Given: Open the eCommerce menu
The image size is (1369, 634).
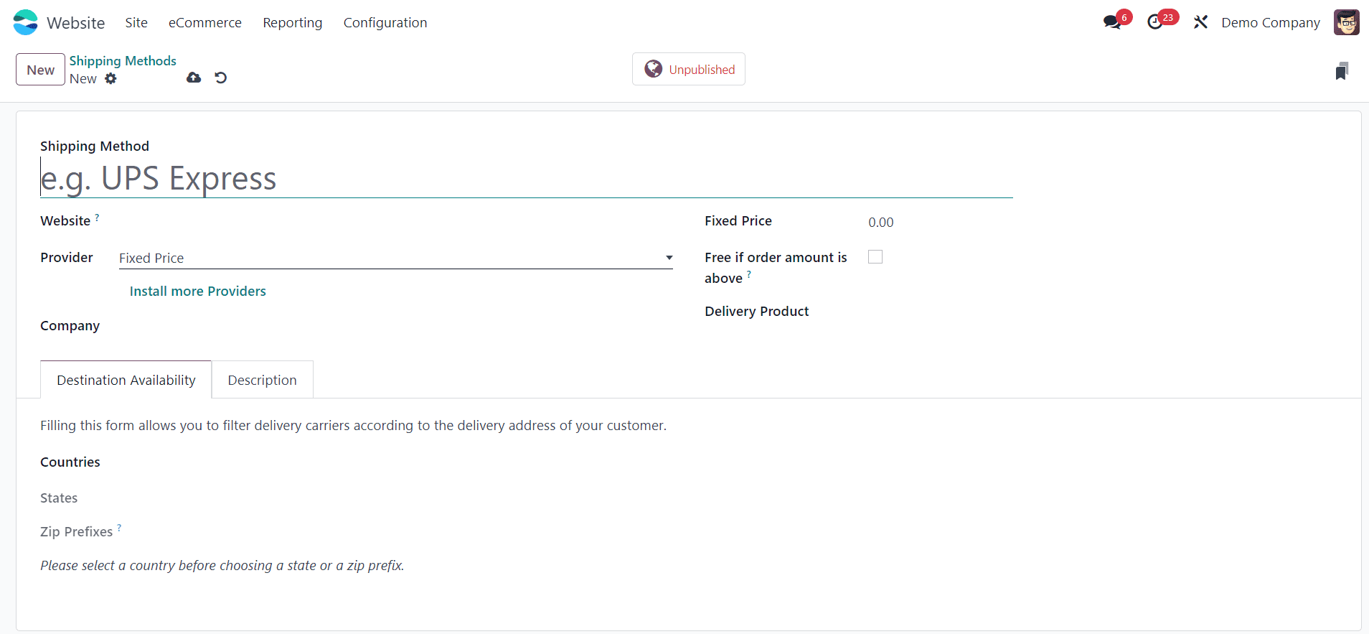Looking at the screenshot, I should click(205, 23).
